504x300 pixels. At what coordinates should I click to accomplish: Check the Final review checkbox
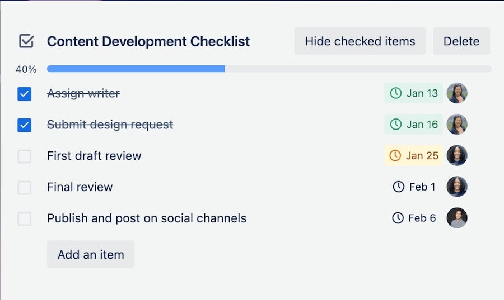25,188
